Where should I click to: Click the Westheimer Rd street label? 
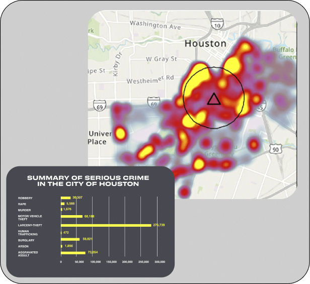149,78
